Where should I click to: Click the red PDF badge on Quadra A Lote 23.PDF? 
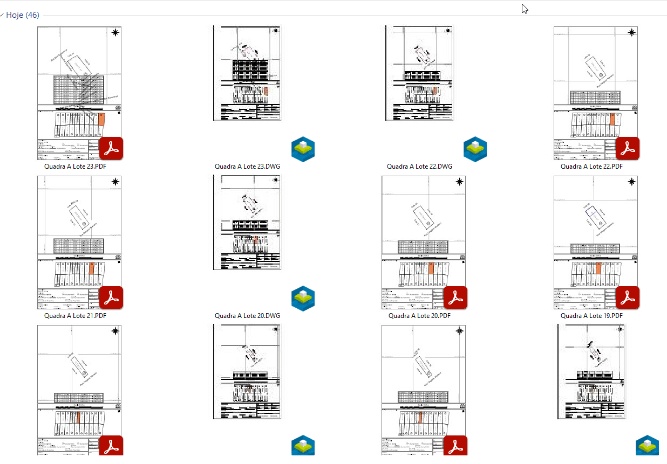click(x=111, y=148)
